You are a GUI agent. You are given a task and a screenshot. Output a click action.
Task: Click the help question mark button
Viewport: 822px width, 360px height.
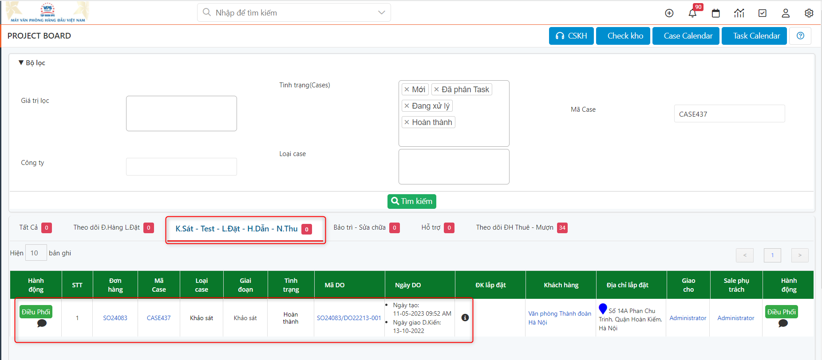click(800, 36)
